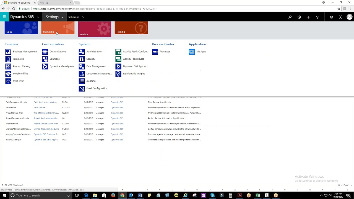Open the Unified Resource Scheduling link
This screenshot has width=354, height=199.
(x=46, y=129)
